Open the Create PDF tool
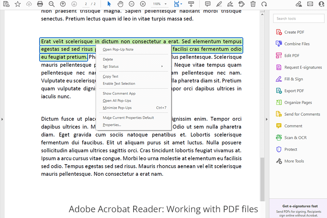The image size is (327, 218). tap(290, 32)
